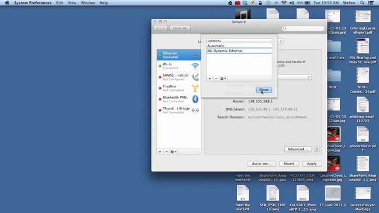The width and height of the screenshot is (379, 213).
Task: Click the Advanced button
Action: (297, 149)
